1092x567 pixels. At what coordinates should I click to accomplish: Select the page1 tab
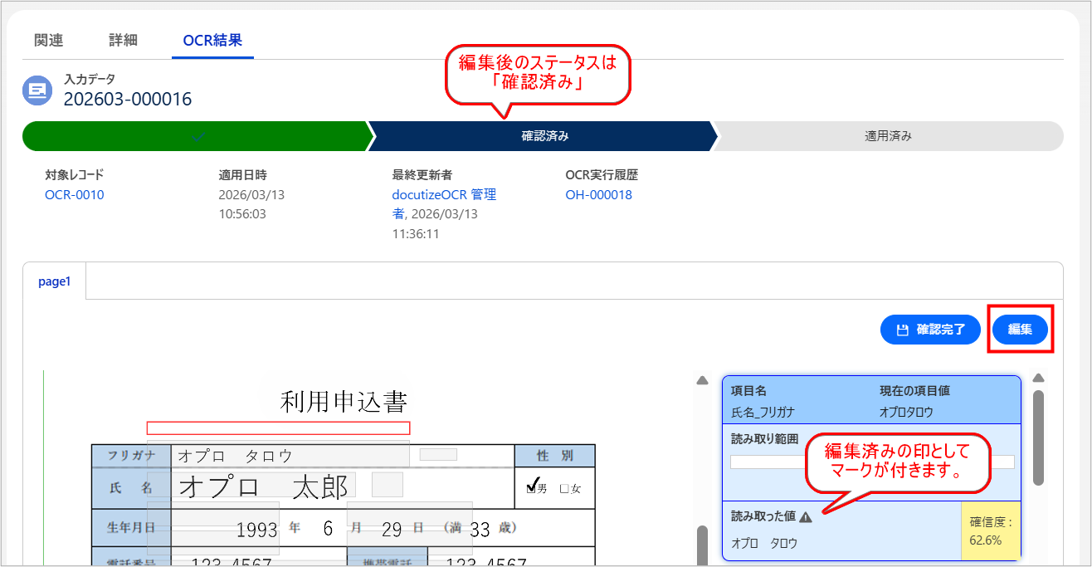(54, 281)
